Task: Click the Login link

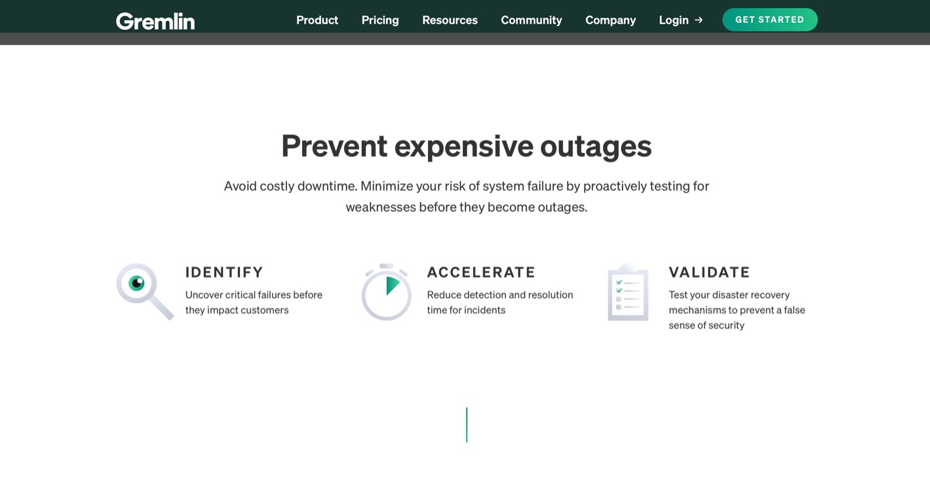Action: [x=681, y=20]
